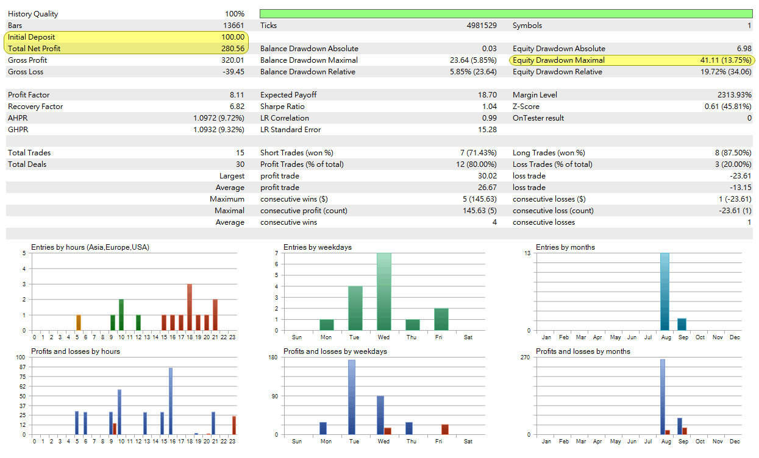Select Maximal consecutive profit value "145.63 (5)"

coord(480,211)
